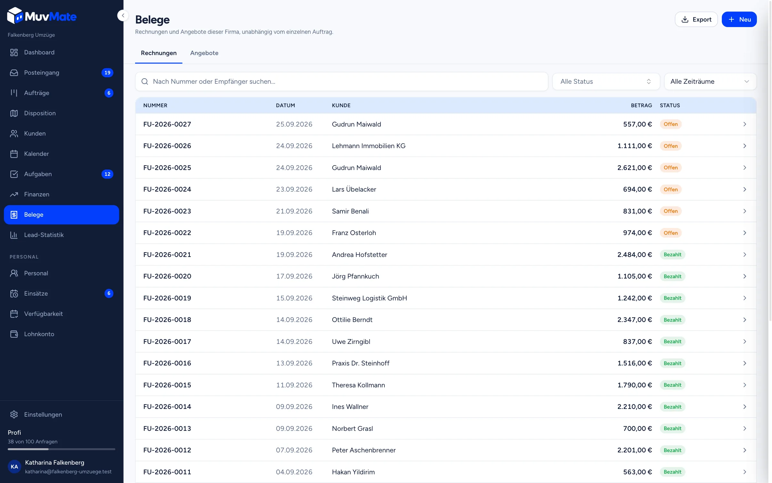Open invoice FU-2026-0027 via its chevron
772x483 pixels.
pyautogui.click(x=745, y=124)
